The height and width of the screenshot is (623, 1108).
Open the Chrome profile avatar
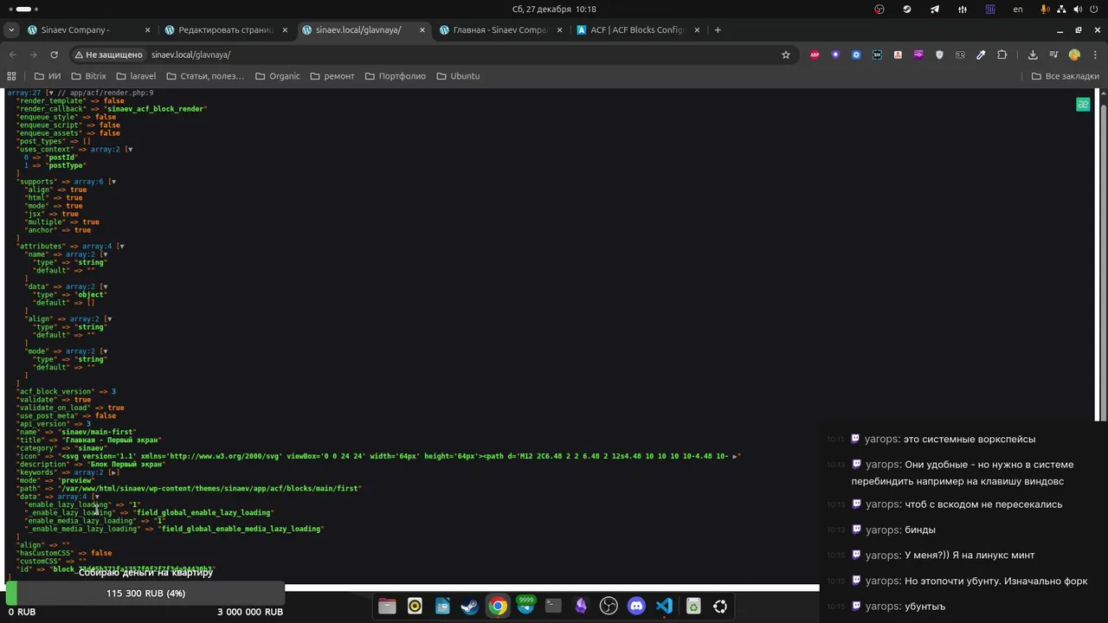[x=1074, y=55]
